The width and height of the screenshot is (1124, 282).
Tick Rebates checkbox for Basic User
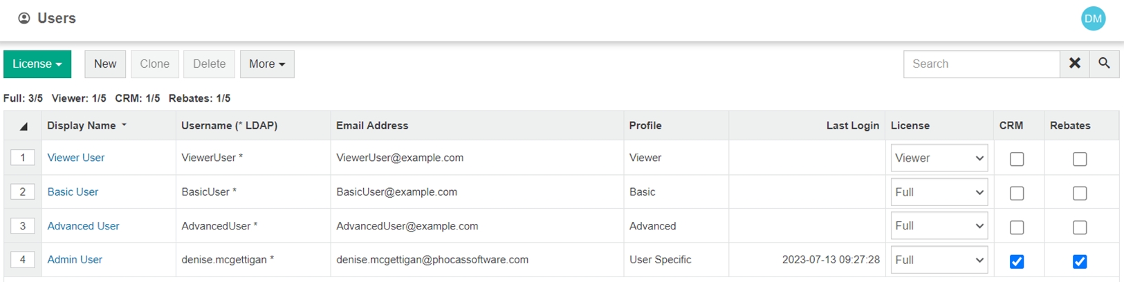coord(1079,194)
